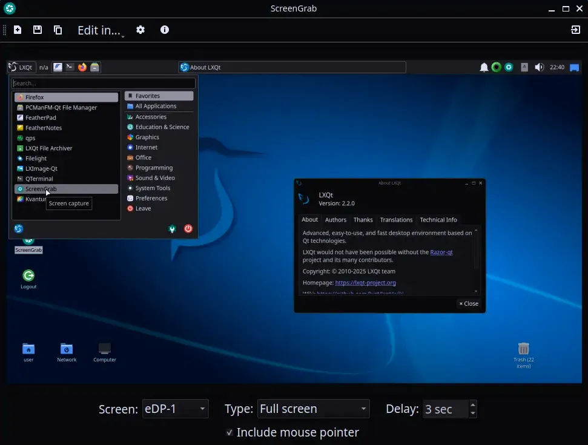Screen dimensions: 588x445
Task: Click the application menu search field
Action: (x=104, y=84)
